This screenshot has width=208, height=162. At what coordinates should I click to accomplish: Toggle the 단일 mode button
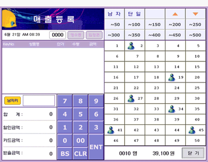(135, 14)
